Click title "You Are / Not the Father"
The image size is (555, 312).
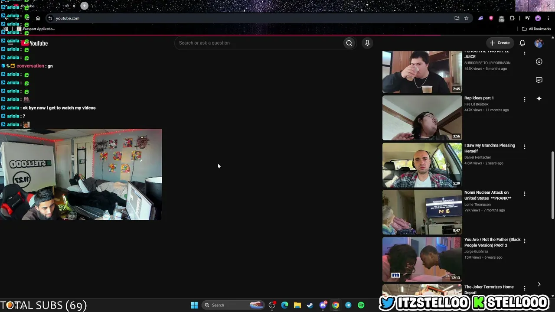tap(493, 243)
